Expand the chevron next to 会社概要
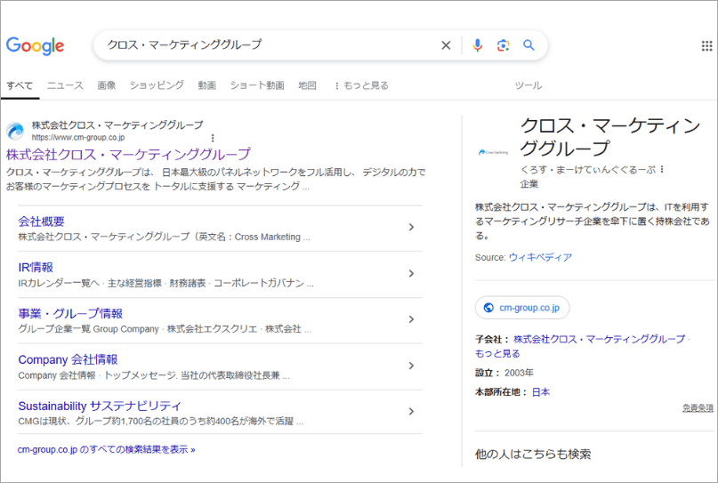This screenshot has width=718, height=483. [411, 227]
